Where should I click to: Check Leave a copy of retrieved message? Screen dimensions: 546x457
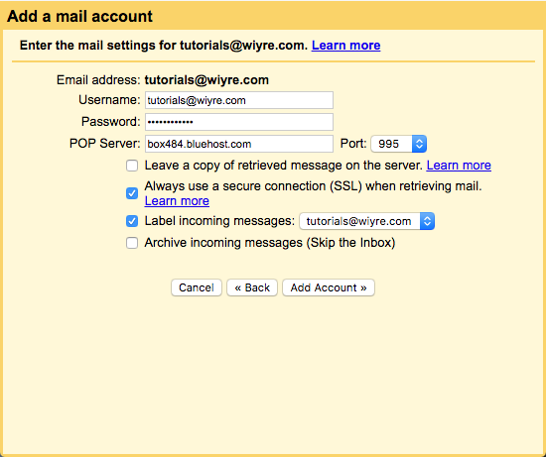(132, 166)
